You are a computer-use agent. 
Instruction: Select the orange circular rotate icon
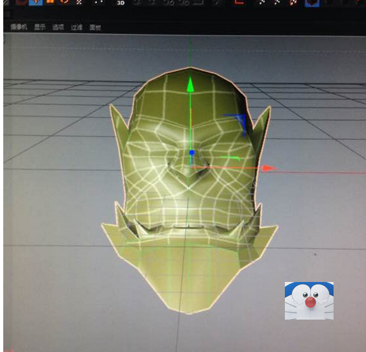(64, 2)
